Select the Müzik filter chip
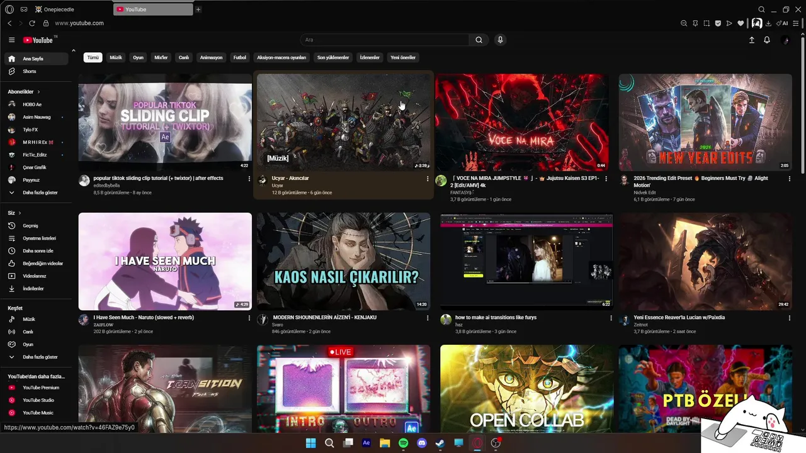This screenshot has width=806, height=453. (x=116, y=57)
